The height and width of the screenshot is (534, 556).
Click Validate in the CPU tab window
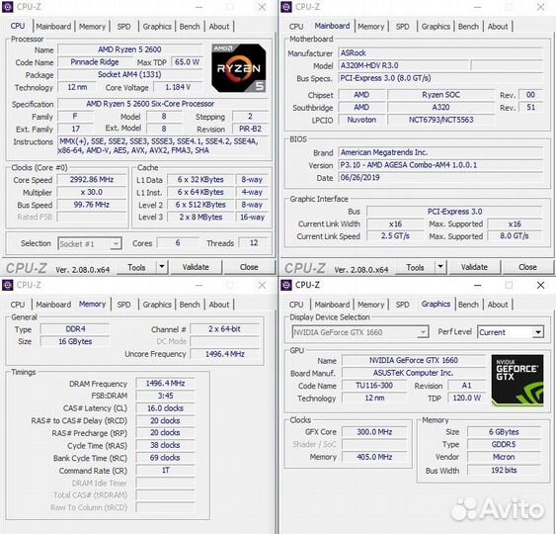[197, 267]
